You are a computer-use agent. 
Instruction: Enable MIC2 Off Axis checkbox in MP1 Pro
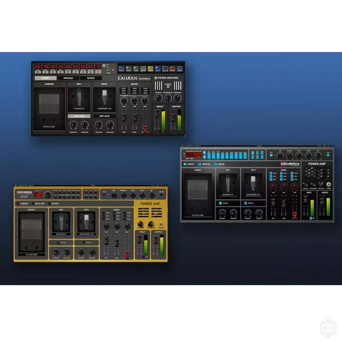[246, 203]
